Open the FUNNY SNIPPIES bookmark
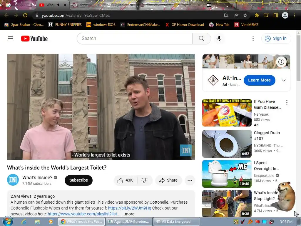Screen dimensions: 301x226 pos(65,25)
